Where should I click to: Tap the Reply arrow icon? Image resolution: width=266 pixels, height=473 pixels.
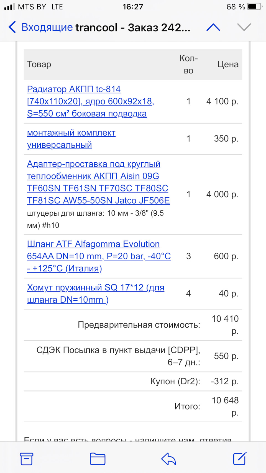tap(168, 459)
